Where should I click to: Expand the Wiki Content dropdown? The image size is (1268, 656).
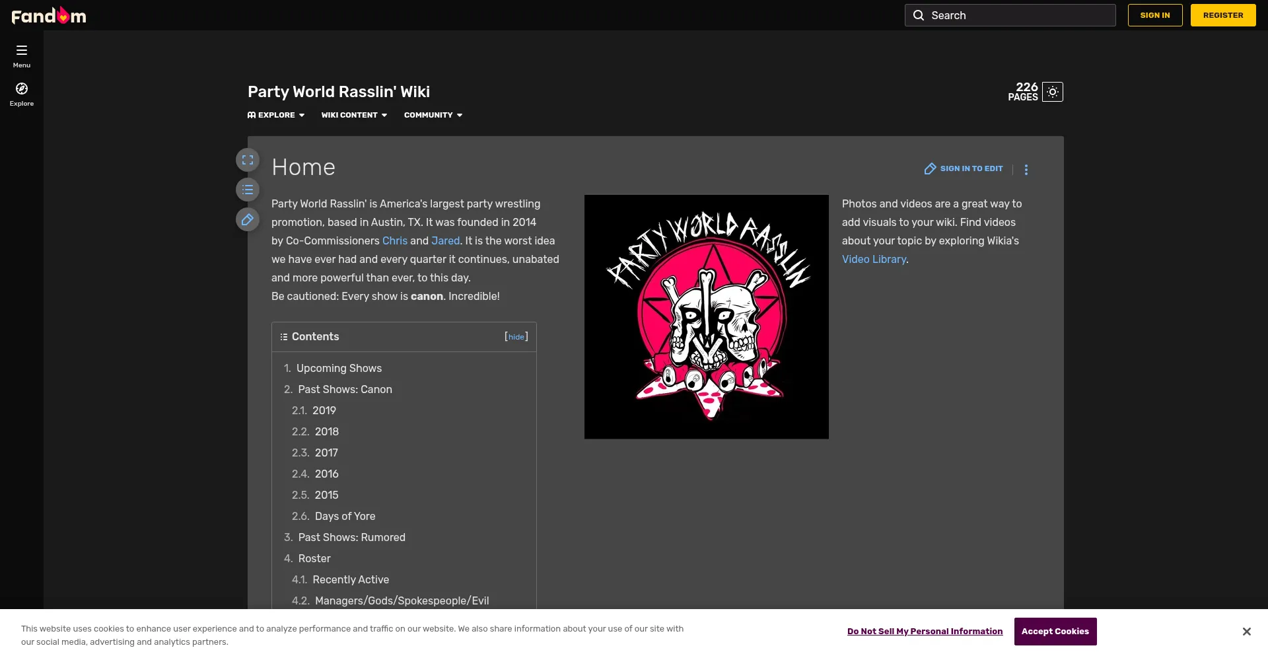pos(354,115)
